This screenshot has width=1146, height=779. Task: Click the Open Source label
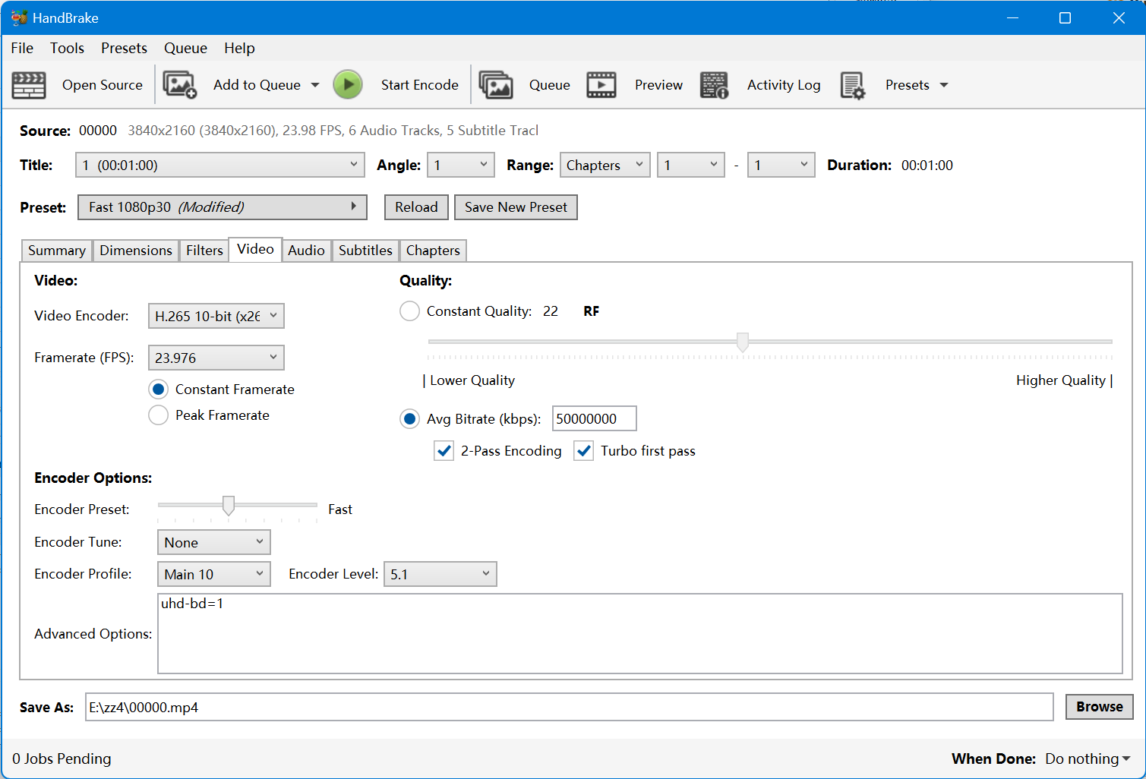[x=103, y=85]
